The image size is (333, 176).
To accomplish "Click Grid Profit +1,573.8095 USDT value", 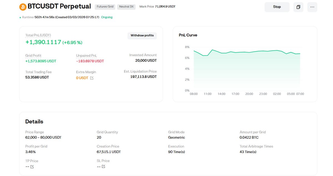I will [41, 61].
